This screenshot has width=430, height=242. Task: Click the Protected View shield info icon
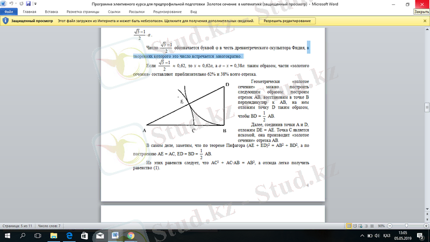point(5,21)
